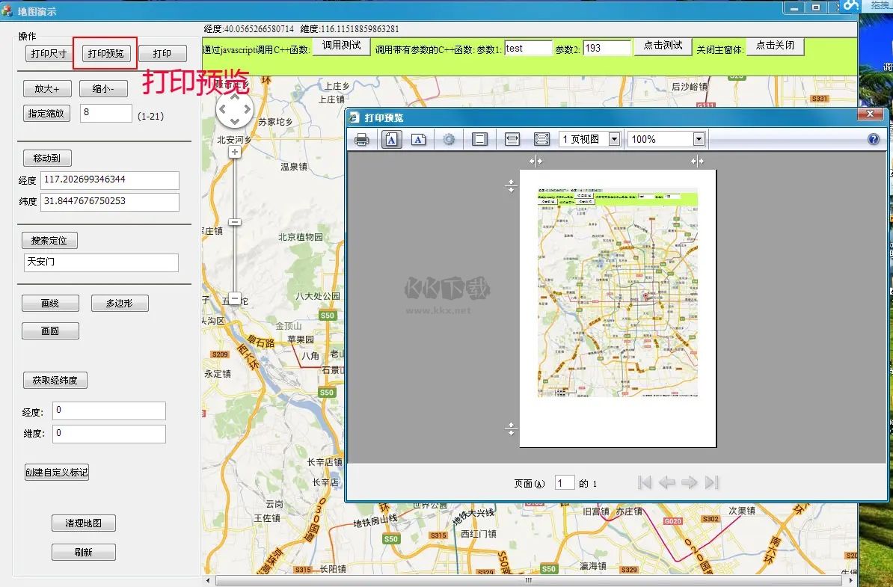This screenshot has height=587, width=893.
Task: Open the 页视图 page view dropdown
Action: tap(615, 139)
